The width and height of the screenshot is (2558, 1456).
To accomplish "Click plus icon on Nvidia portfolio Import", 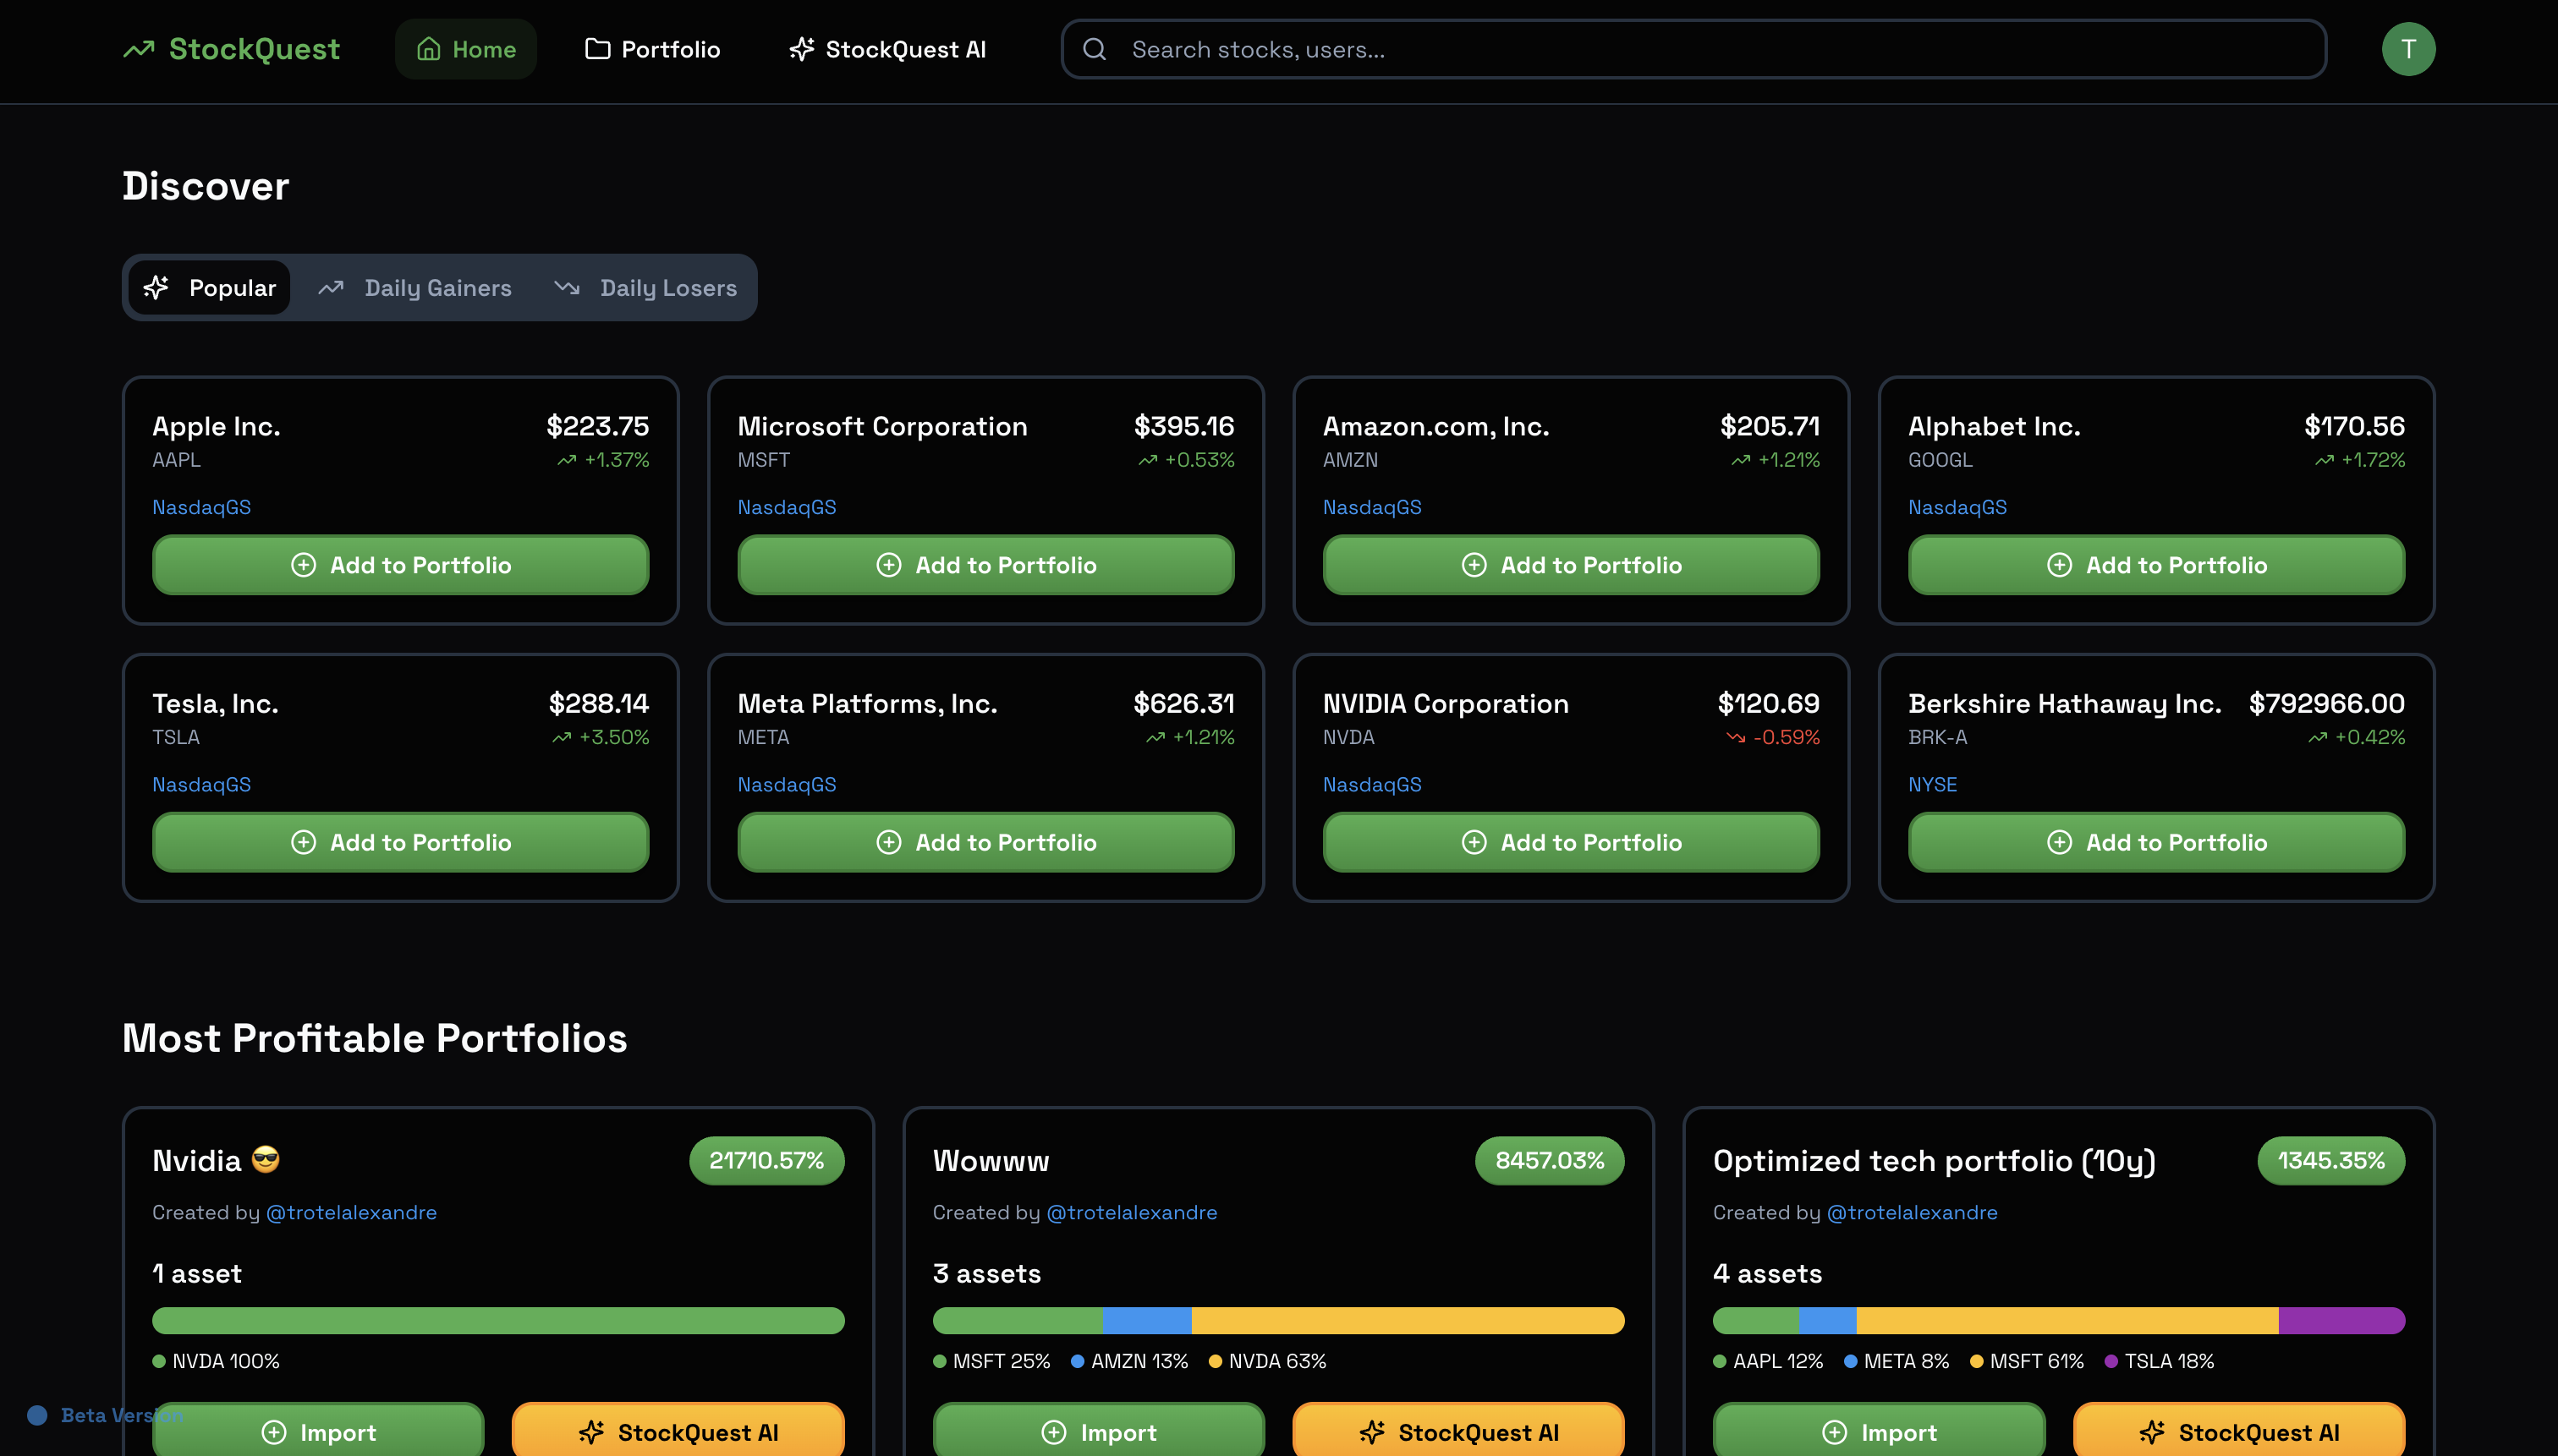I will 273,1432.
